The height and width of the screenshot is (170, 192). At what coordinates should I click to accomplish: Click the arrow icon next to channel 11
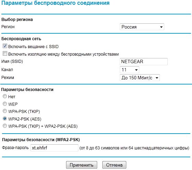tap(136, 70)
